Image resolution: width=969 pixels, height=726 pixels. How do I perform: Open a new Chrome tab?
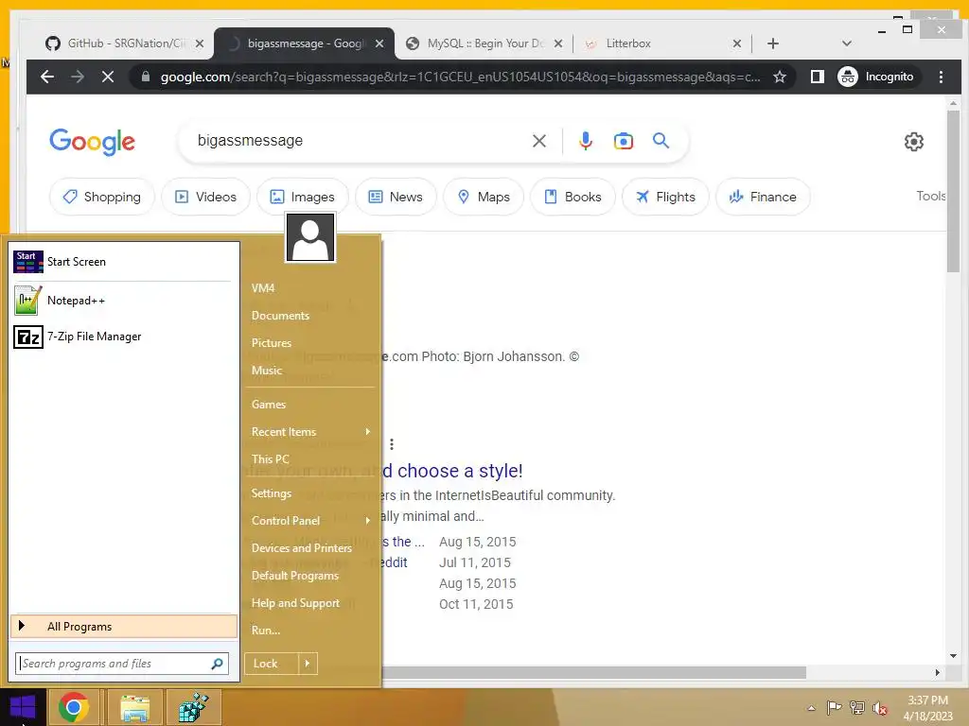pyautogui.click(x=772, y=43)
